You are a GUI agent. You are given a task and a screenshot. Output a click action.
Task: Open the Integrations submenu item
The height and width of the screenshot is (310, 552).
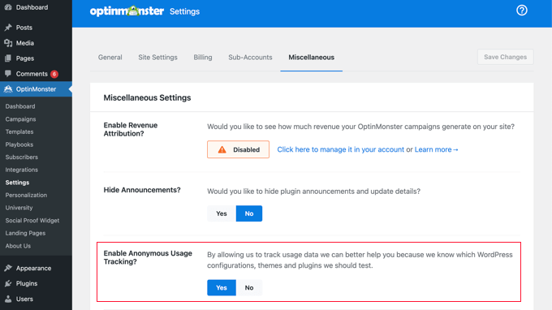point(21,170)
